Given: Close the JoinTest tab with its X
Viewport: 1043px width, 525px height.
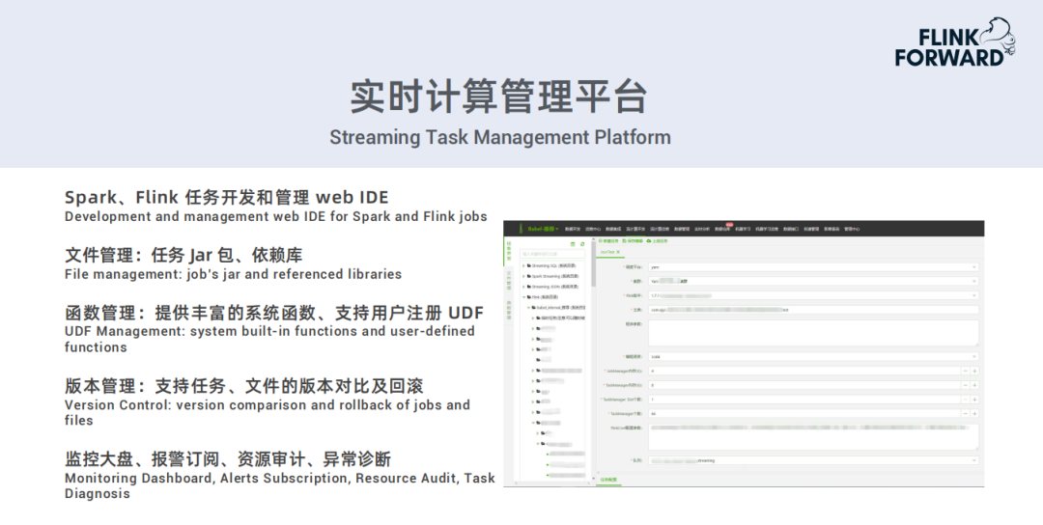Looking at the screenshot, I should click(618, 252).
